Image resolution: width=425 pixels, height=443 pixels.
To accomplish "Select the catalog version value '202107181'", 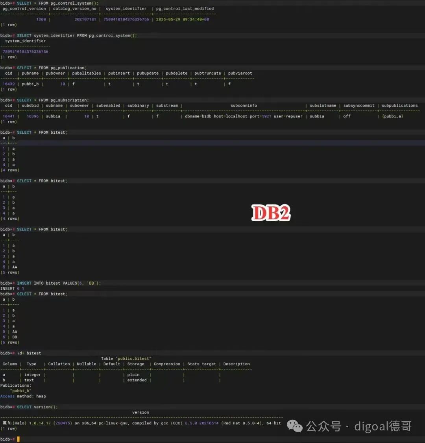I will [x=85, y=19].
